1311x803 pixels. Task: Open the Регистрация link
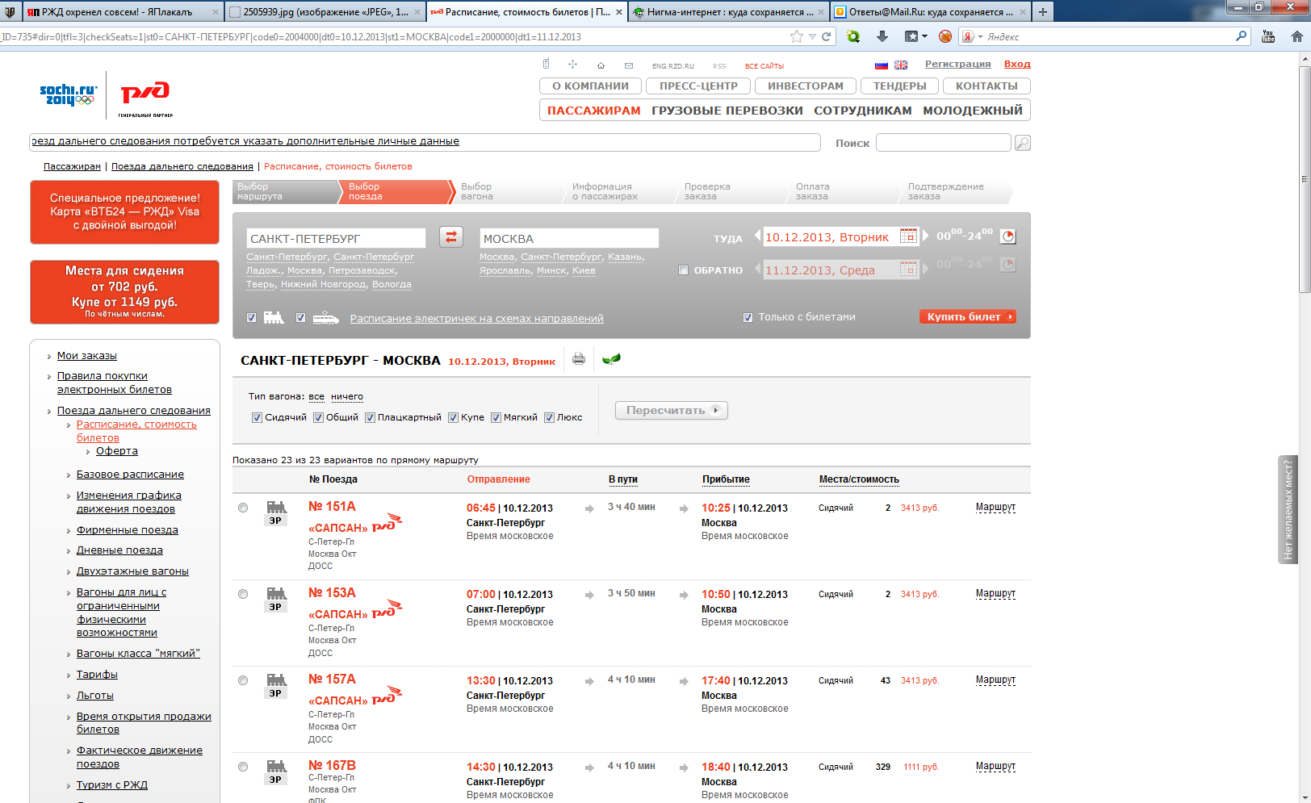point(958,64)
